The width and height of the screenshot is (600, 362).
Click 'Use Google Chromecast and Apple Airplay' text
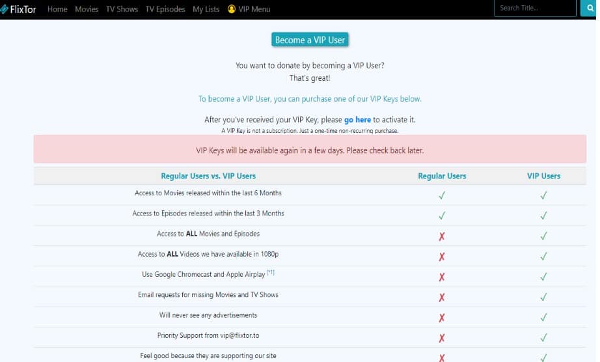tap(204, 274)
